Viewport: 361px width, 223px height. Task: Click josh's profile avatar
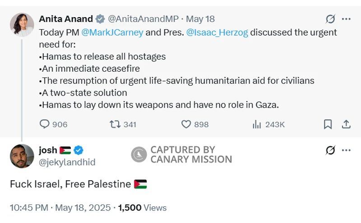(22, 156)
